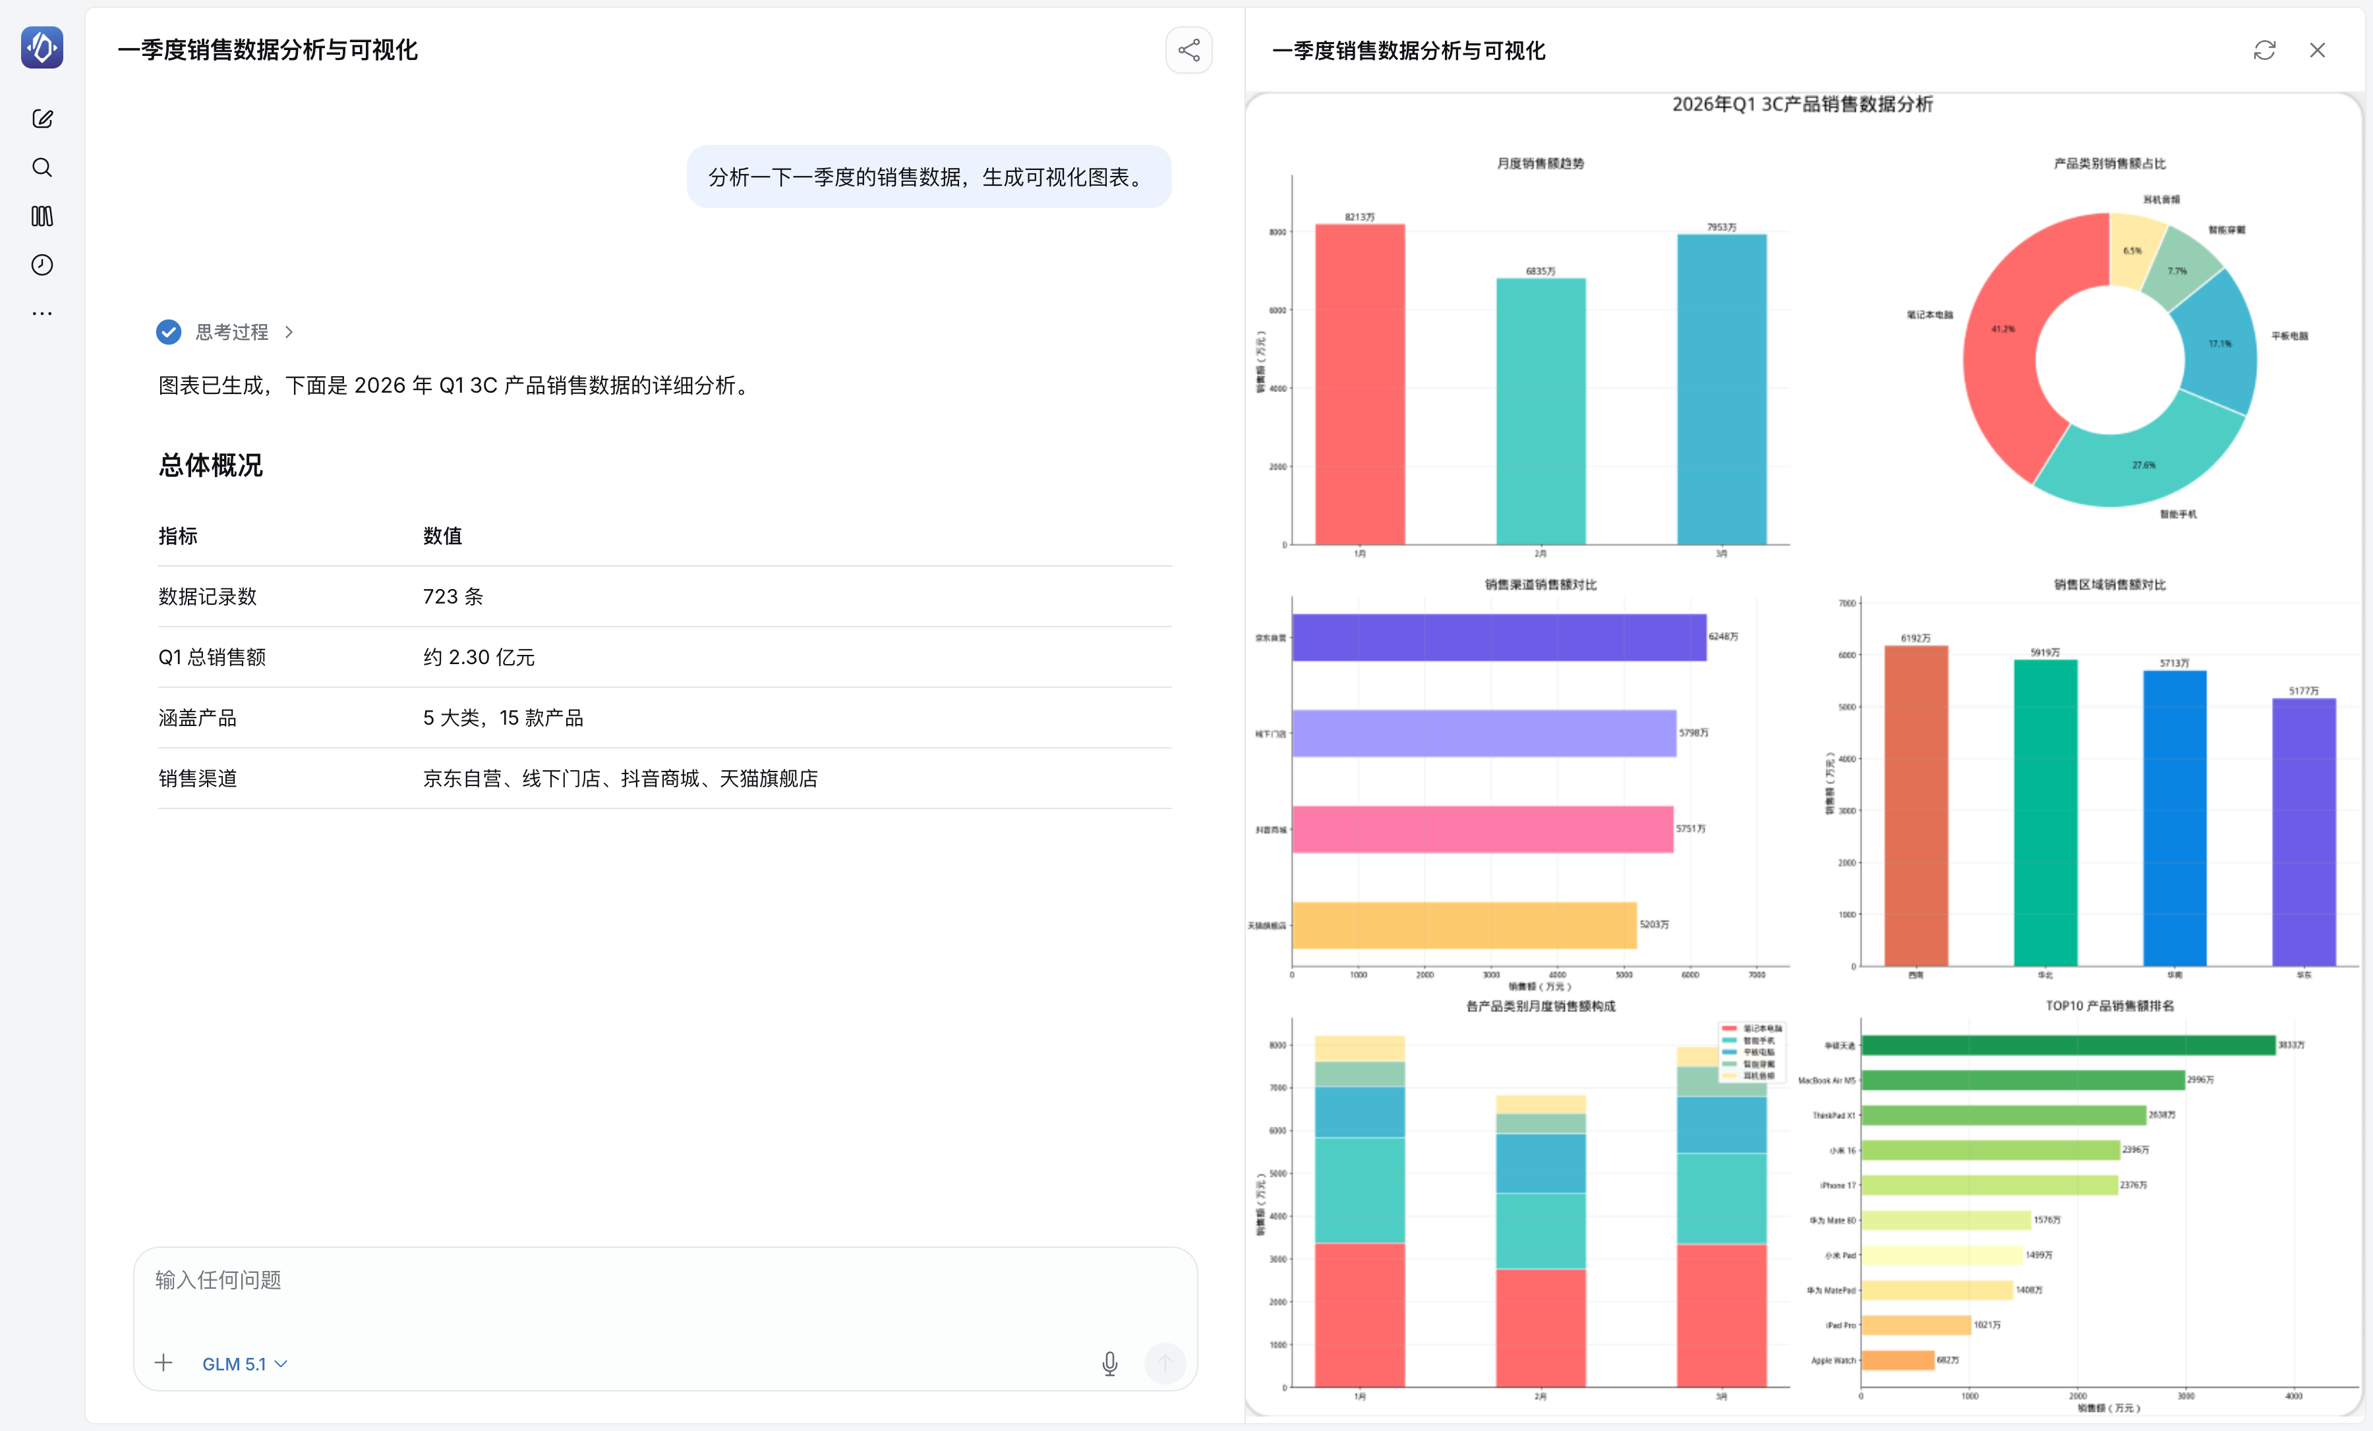Click the 6835万 February bar
Viewport: 2373px width, 1431px height.
tap(1540, 411)
